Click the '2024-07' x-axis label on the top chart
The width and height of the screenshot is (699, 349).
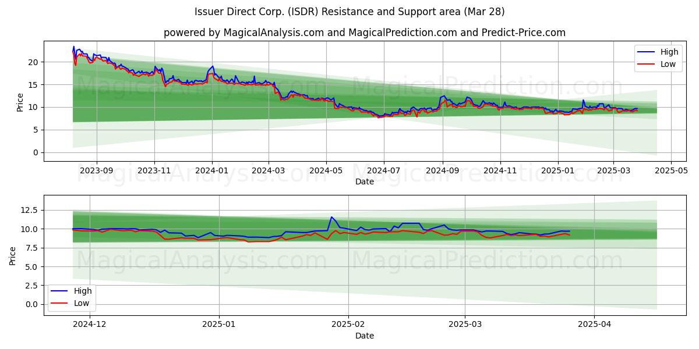(384, 172)
